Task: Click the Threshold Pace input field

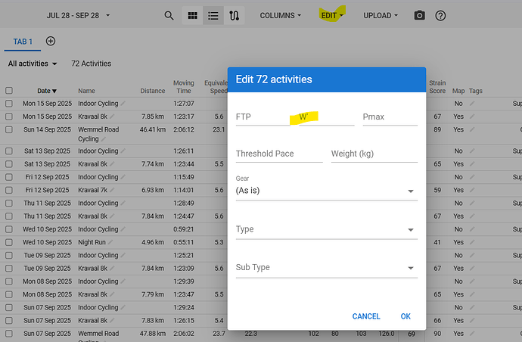Action: 279,154
